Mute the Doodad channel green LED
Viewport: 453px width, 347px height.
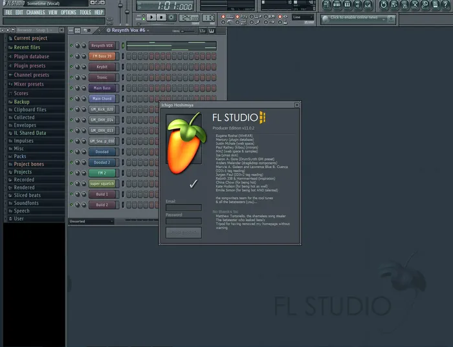coord(71,151)
